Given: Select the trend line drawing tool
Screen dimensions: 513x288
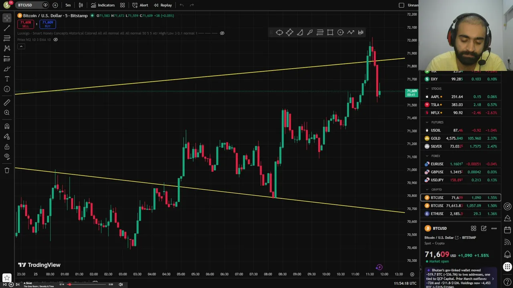Looking at the screenshot, I should click(7, 28).
